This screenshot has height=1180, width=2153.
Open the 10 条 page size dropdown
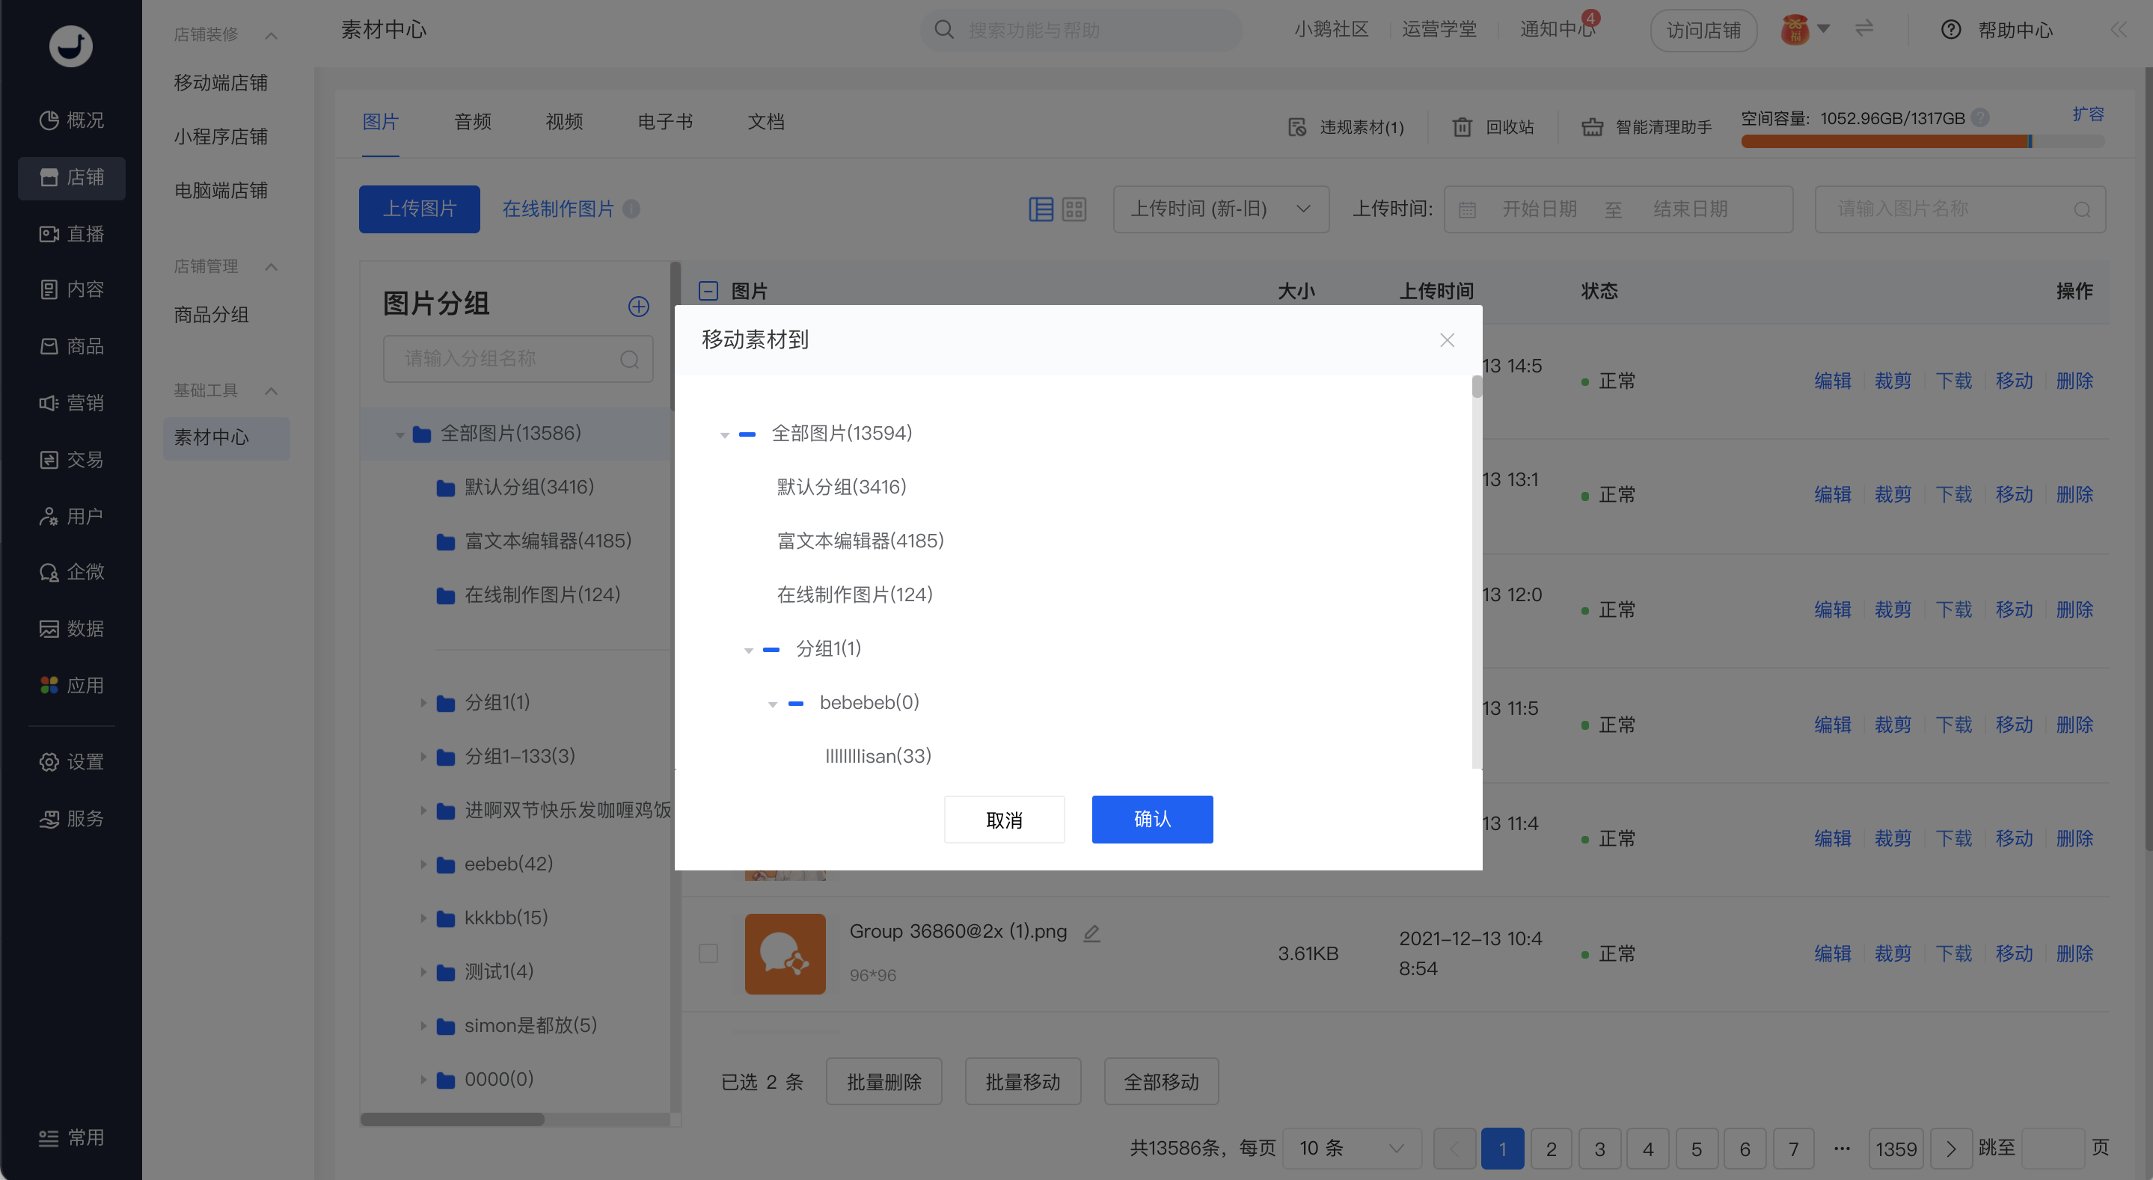(x=1352, y=1149)
